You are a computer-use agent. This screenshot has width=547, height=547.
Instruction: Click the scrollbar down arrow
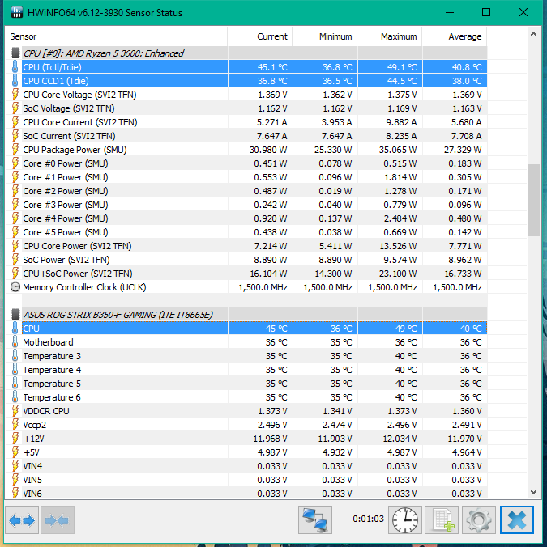[533, 492]
